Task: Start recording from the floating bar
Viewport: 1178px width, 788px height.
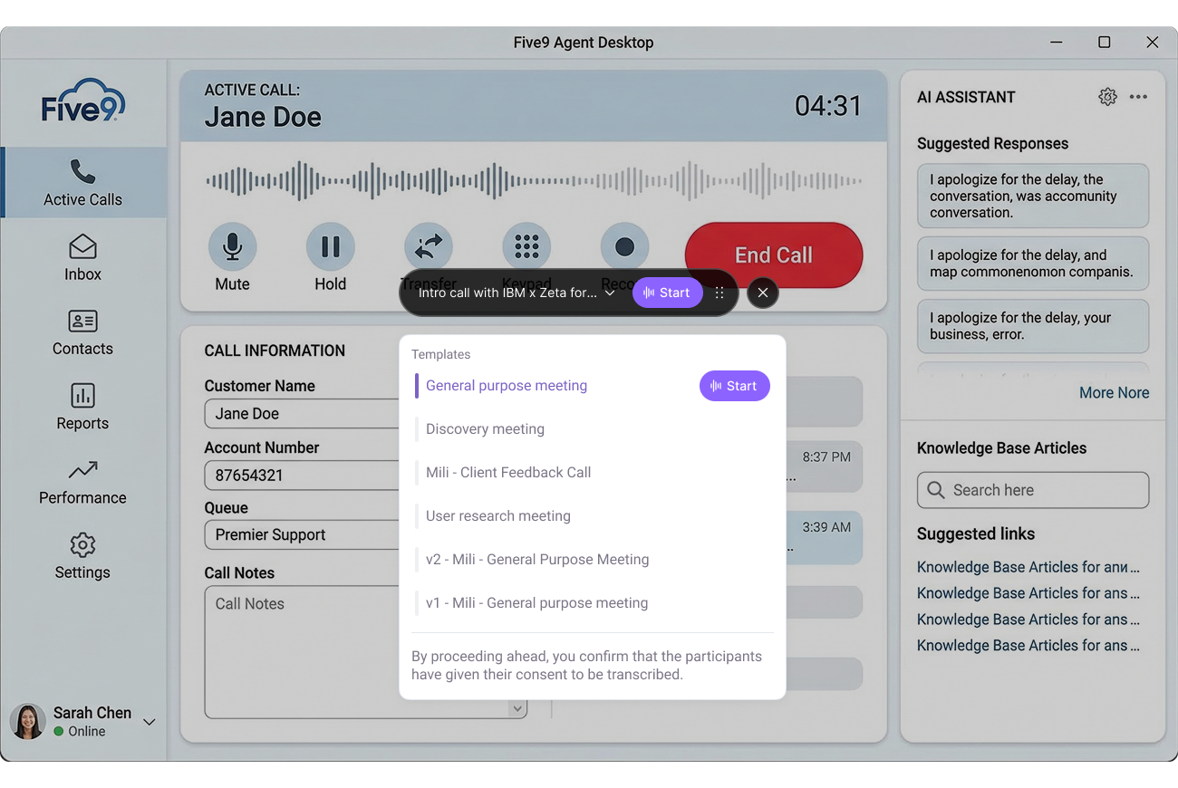Action: (667, 293)
